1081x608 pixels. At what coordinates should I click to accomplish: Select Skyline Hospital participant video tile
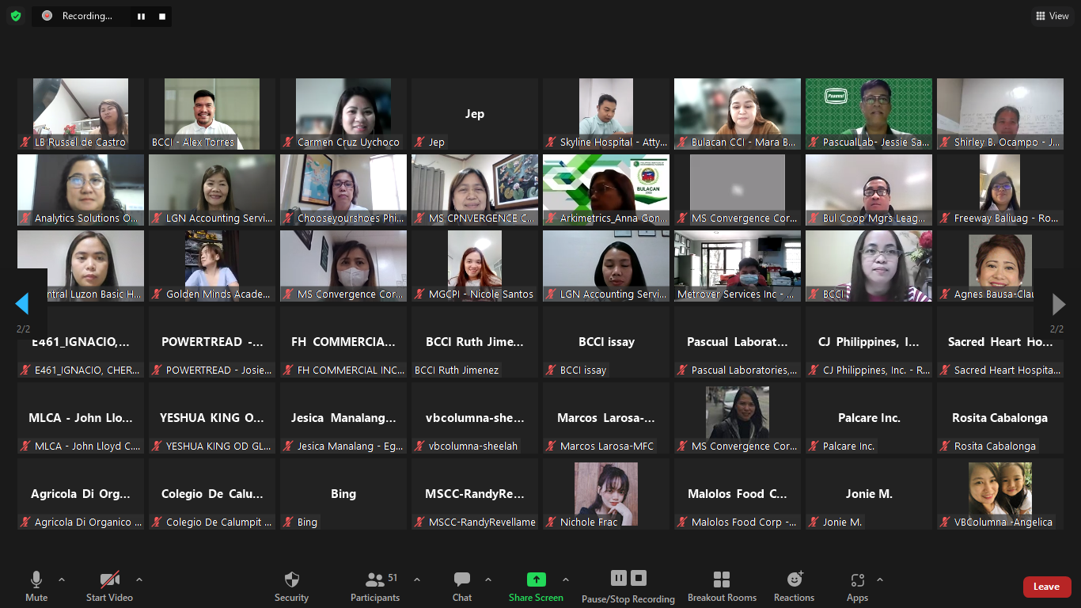point(606,114)
